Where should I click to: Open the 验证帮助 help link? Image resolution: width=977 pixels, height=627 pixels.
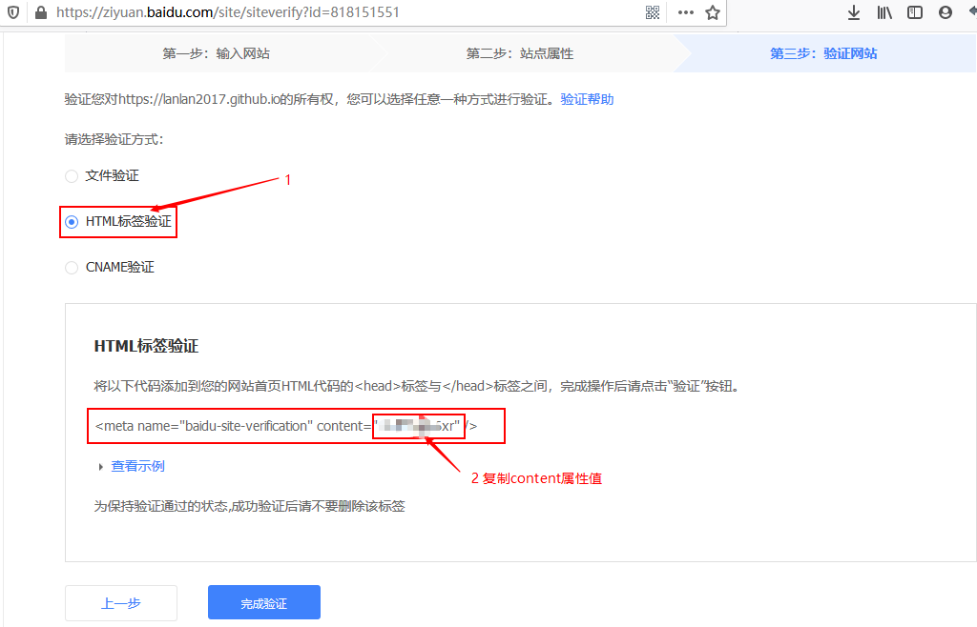587,99
